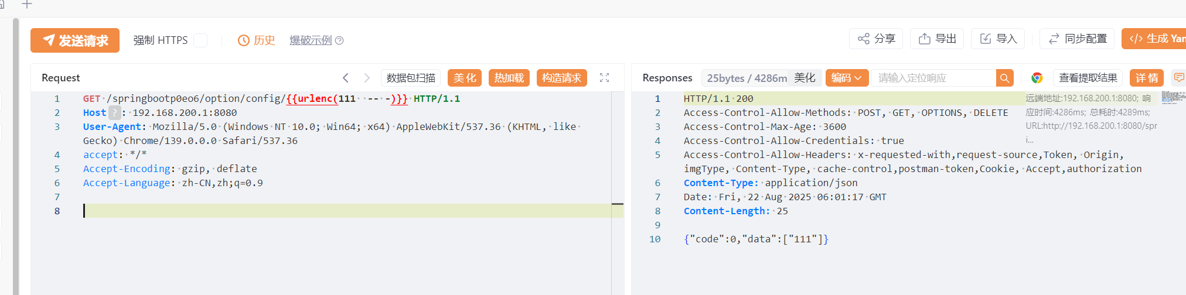Viewport: 1186px width, 295px height.
Task: Click the 详情 details button
Action: (1147, 78)
